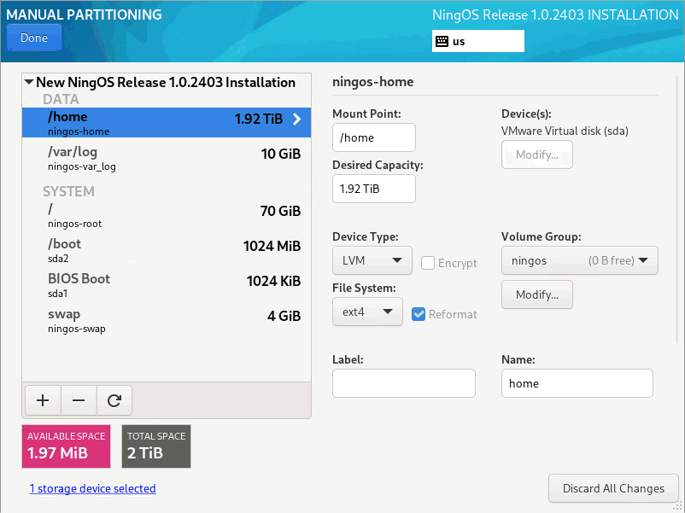Select the /home ningos-home partition row
Viewport: 685px width, 513px height.
click(167, 123)
